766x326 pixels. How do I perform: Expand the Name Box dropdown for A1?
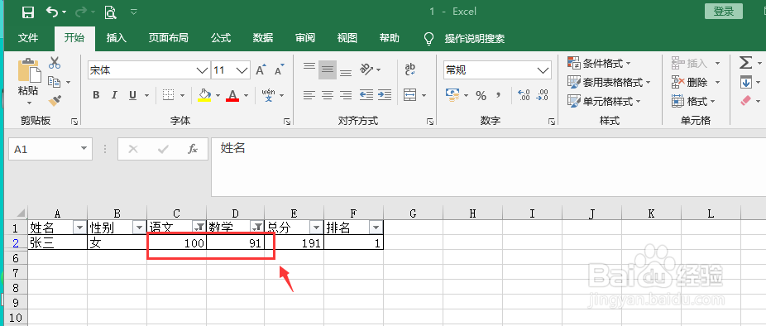(x=84, y=148)
